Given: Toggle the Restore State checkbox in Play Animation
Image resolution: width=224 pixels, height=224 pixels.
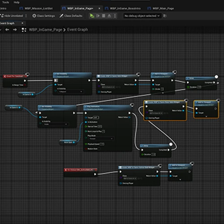Looking at the screenshot, I should [x=99, y=149].
